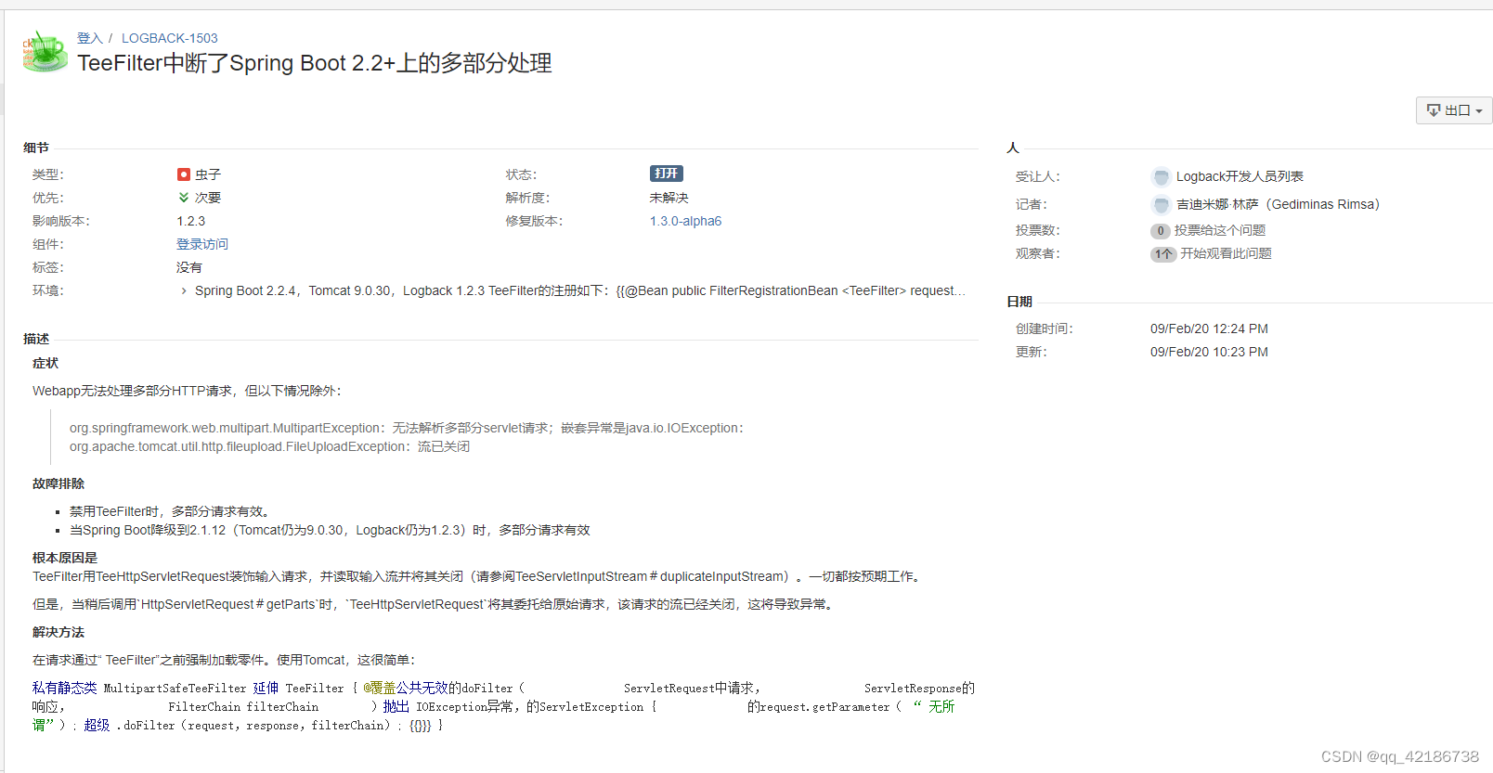
Task: Click the 次要 priority value
Action: point(208,198)
